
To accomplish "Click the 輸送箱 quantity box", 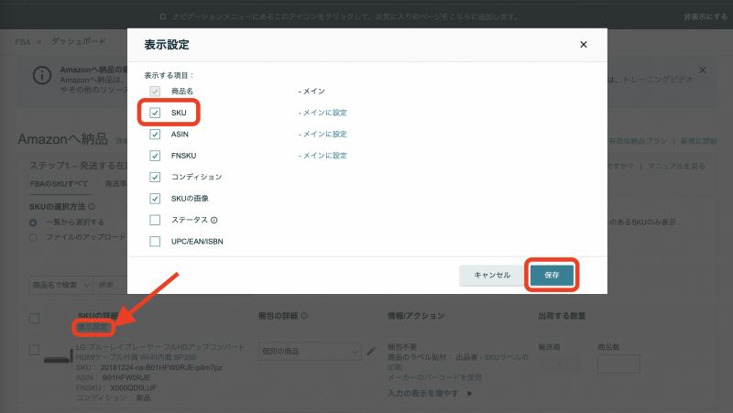I will click(559, 364).
